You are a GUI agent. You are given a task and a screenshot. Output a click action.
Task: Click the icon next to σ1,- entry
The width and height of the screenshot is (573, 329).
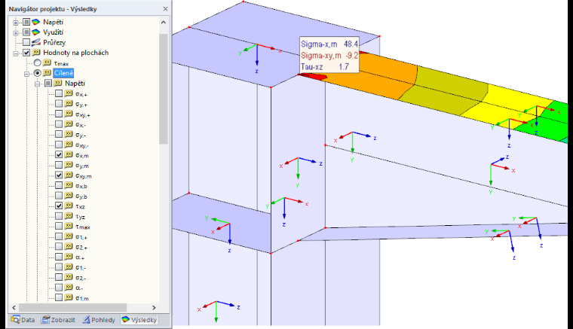pyautogui.click(x=69, y=267)
